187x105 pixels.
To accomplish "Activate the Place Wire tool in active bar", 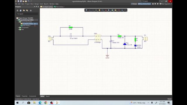I will [x=103, y=10].
